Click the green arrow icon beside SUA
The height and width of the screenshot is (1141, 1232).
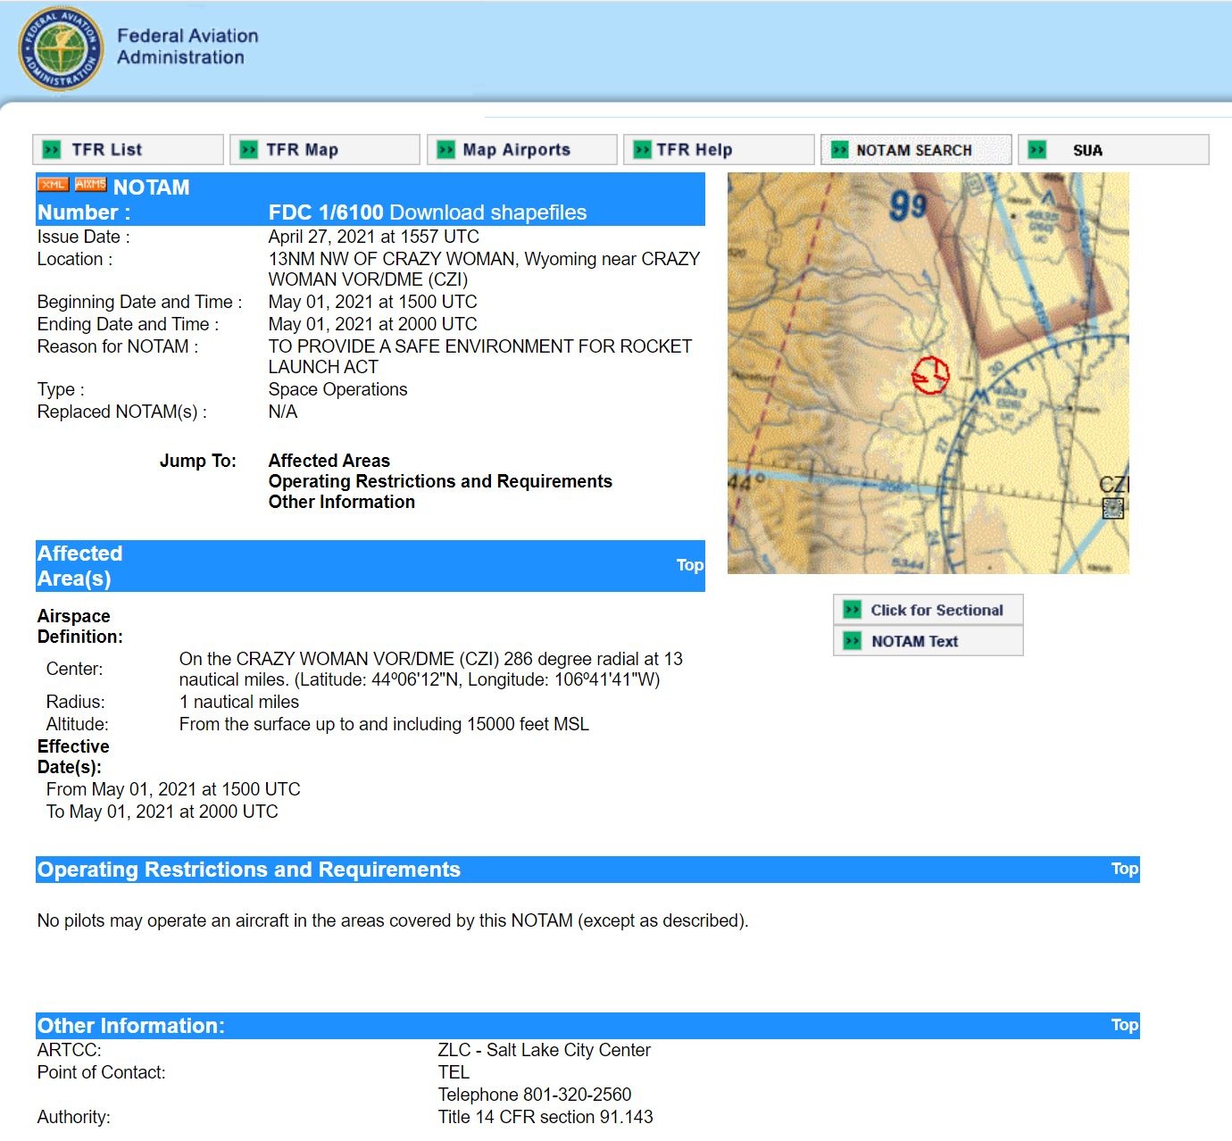tap(1036, 150)
